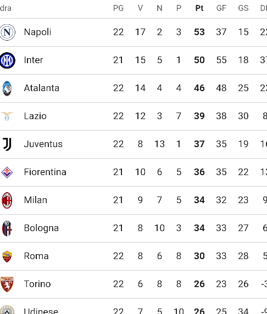Click the GF goals-for column header
Viewport: 267px width, 314px height.
tap(221, 8)
